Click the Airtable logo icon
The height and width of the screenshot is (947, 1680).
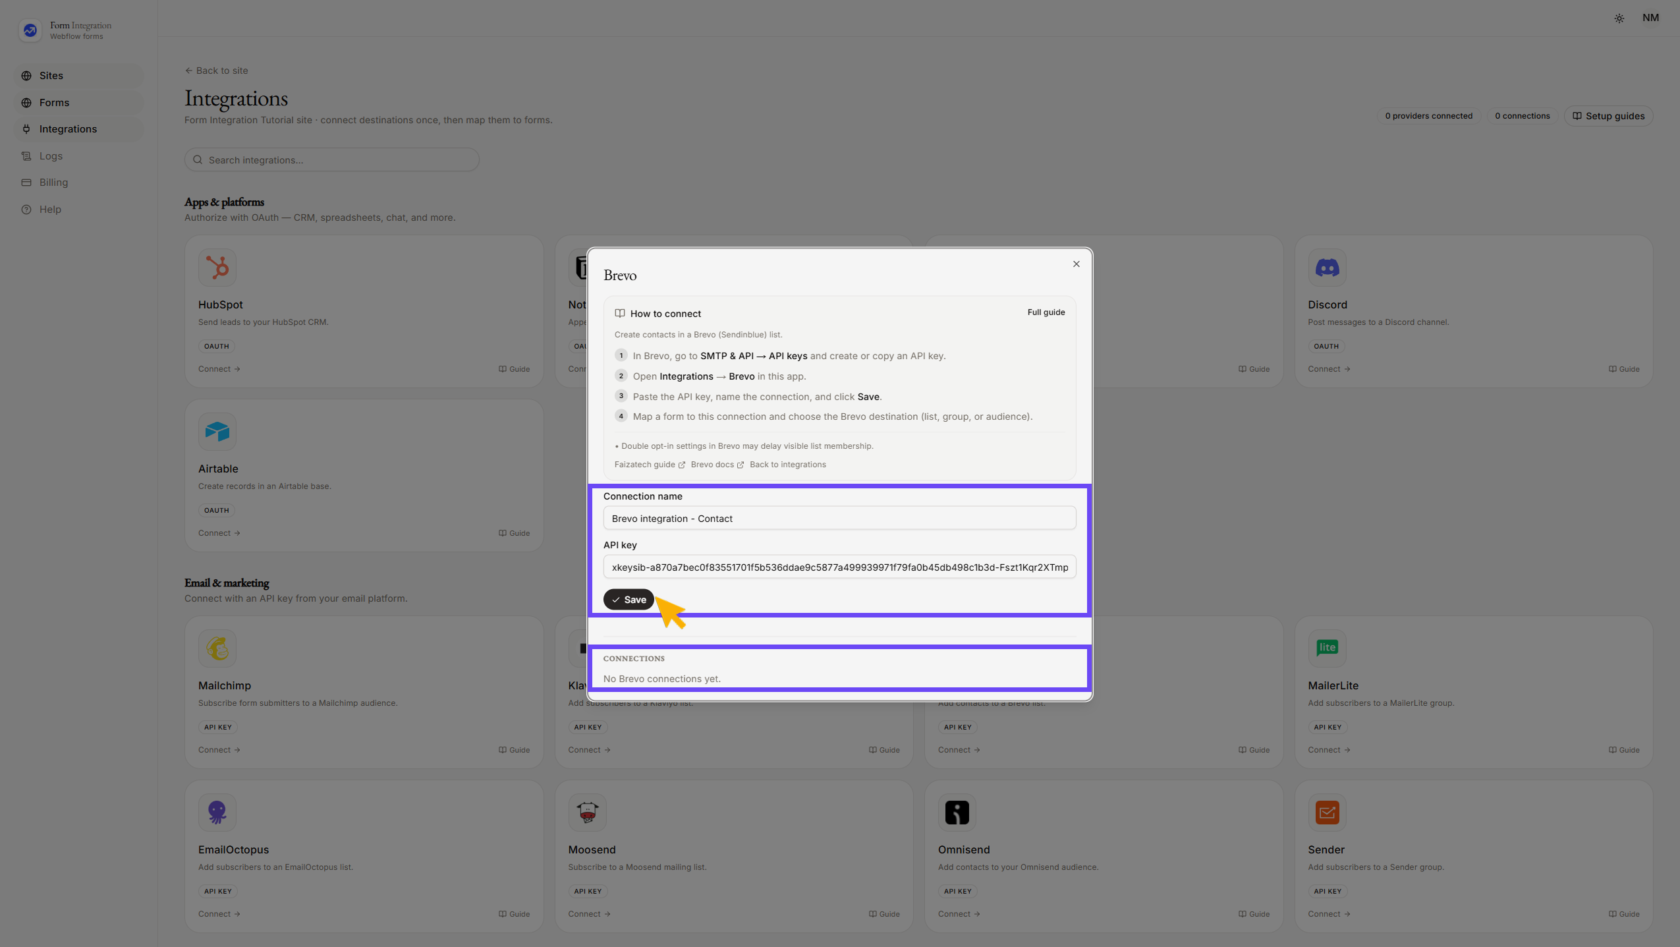217,432
